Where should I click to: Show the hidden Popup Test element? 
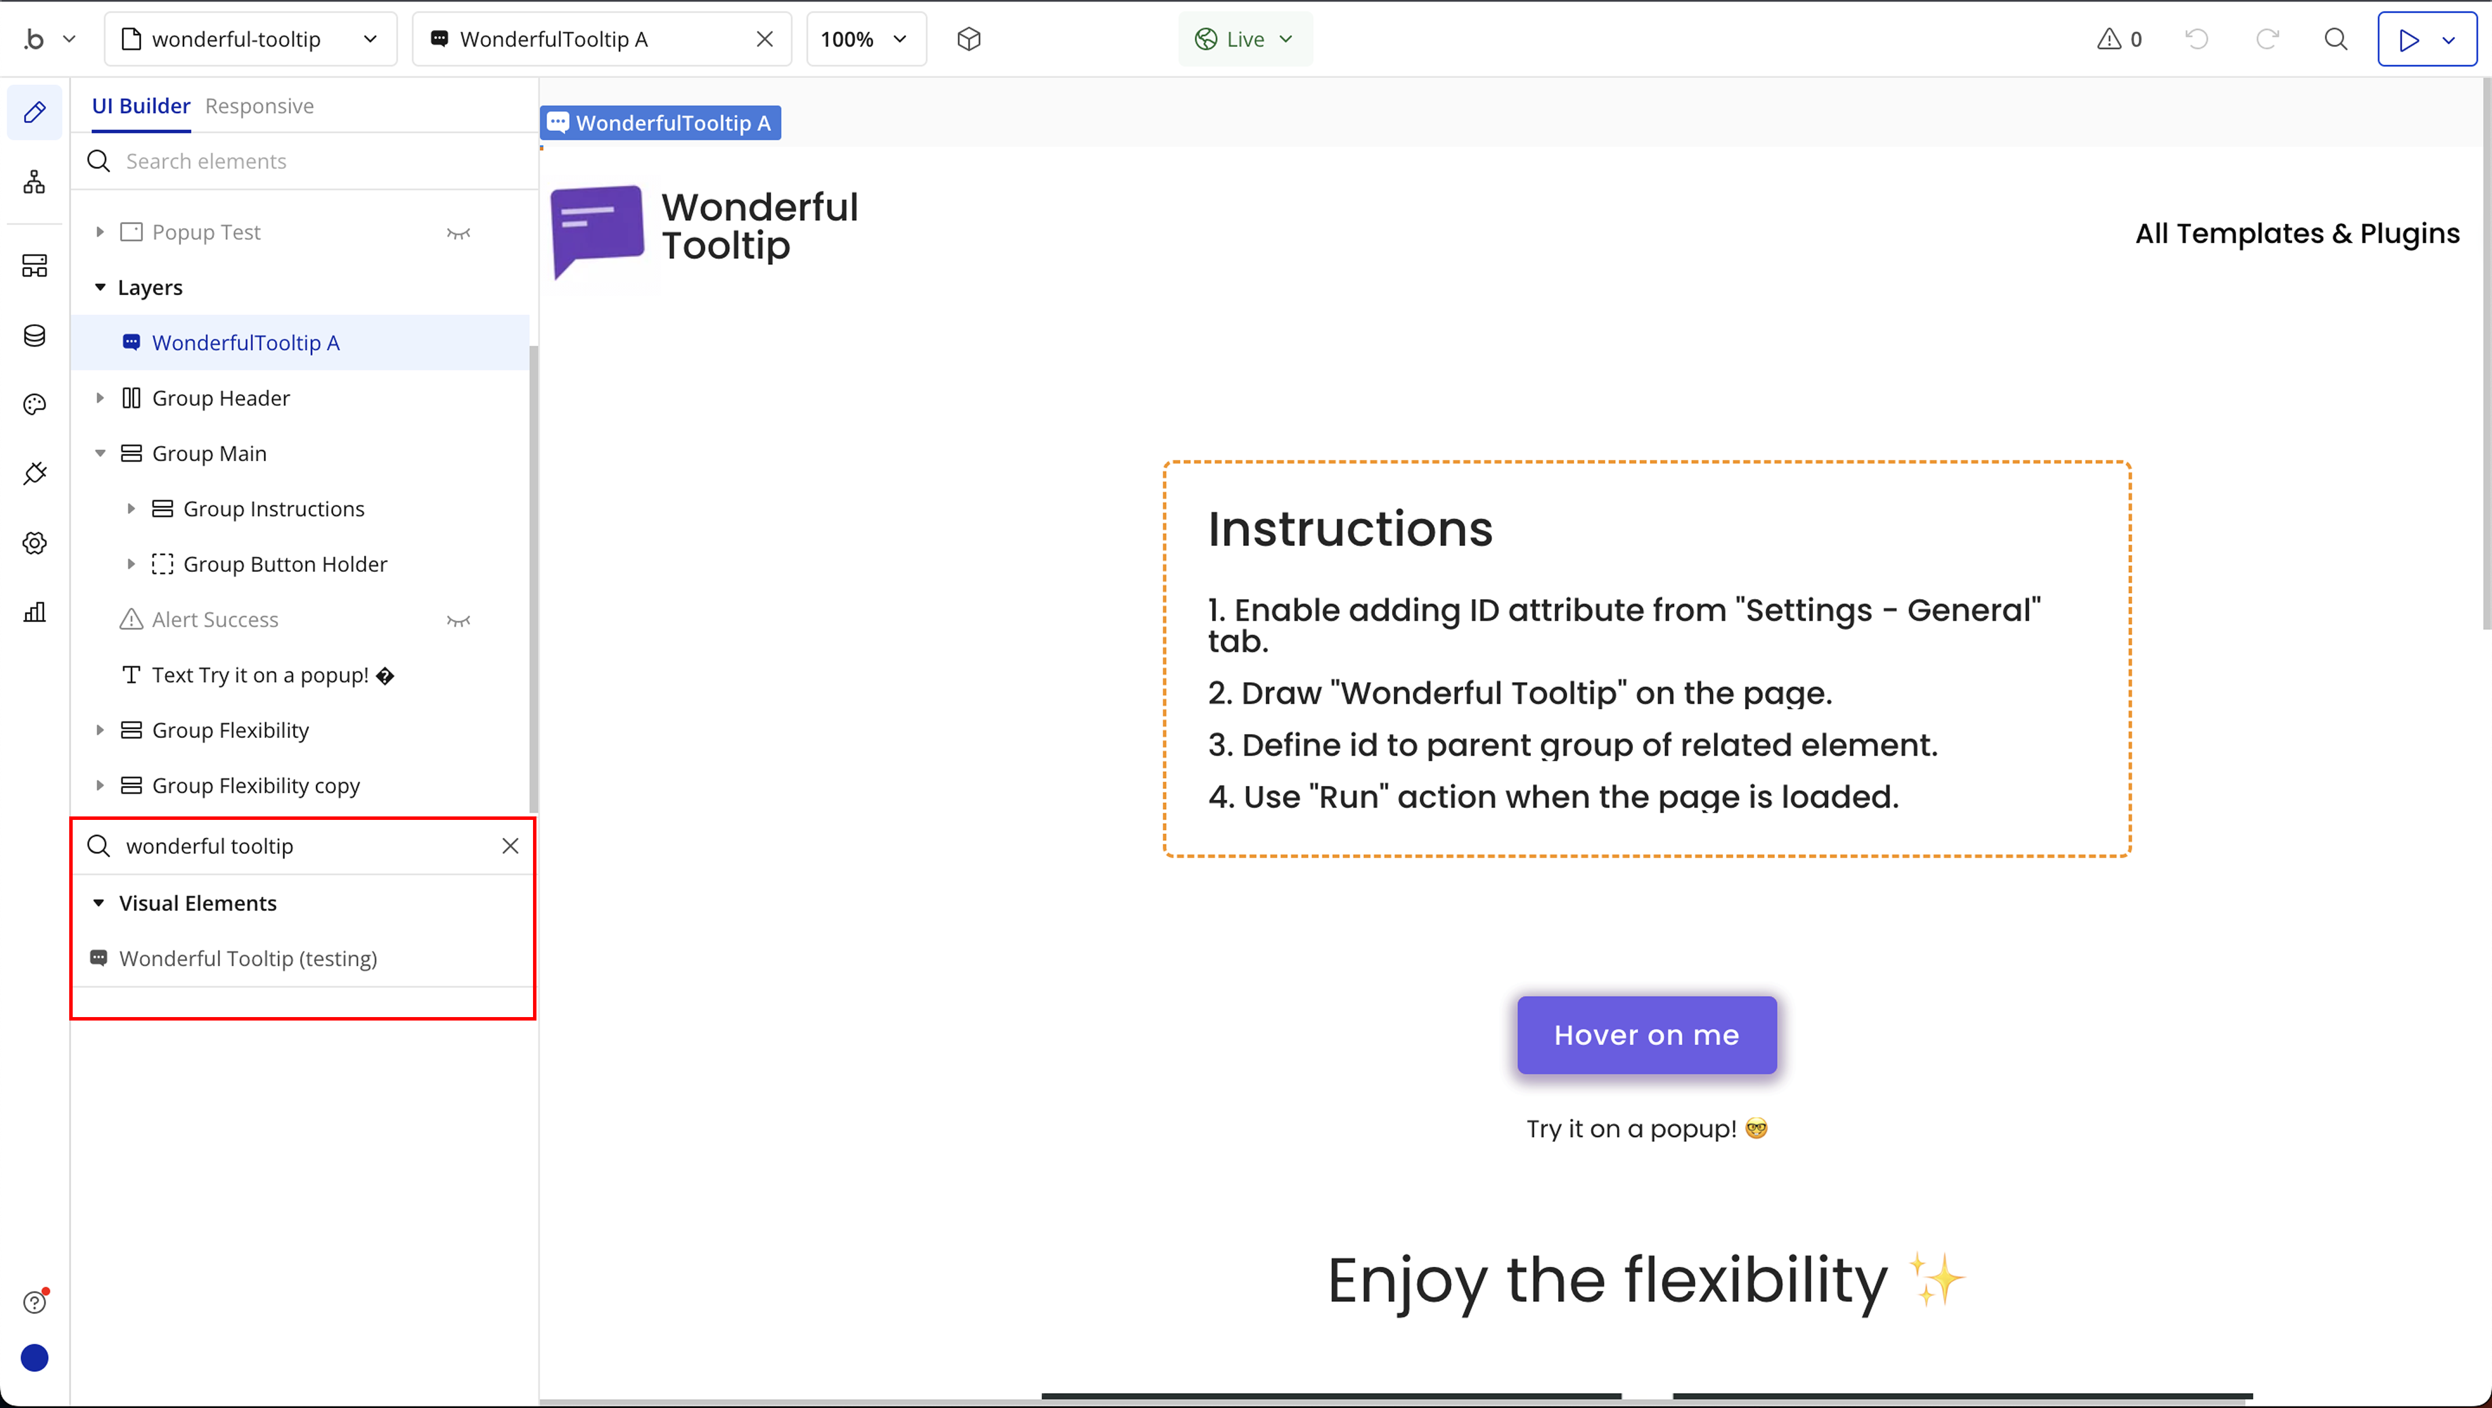coord(457,233)
